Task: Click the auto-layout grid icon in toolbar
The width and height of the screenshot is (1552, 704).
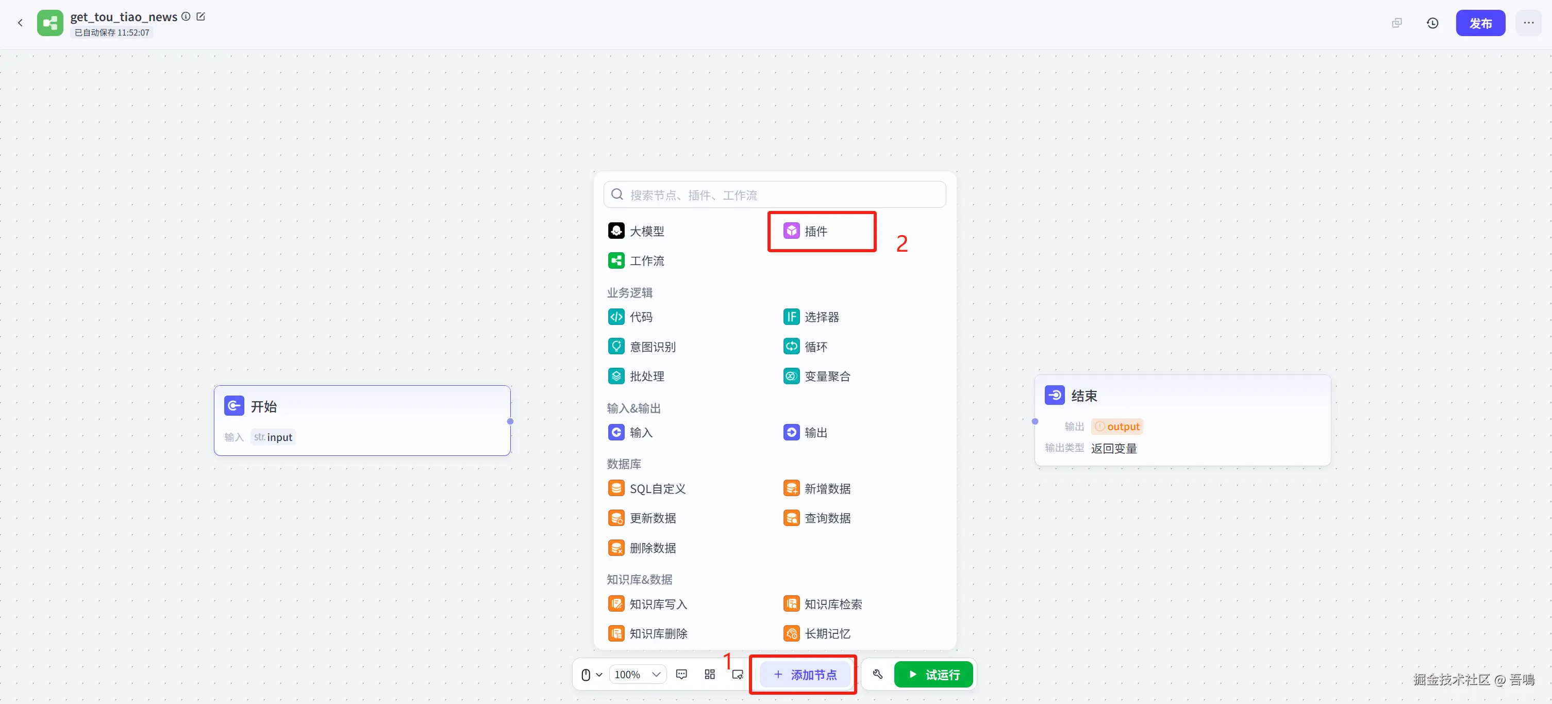Action: click(x=709, y=675)
